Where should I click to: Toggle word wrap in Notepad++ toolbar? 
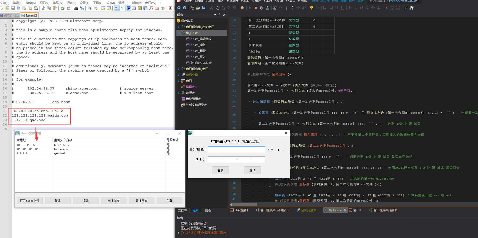pyautogui.click(x=117, y=8)
